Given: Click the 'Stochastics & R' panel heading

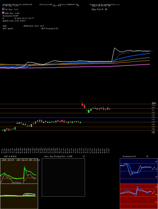Looking at the screenshot, I should [129, 156].
